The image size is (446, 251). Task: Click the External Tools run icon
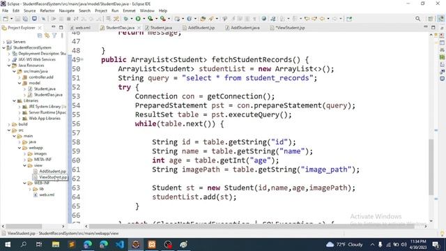tap(162, 19)
